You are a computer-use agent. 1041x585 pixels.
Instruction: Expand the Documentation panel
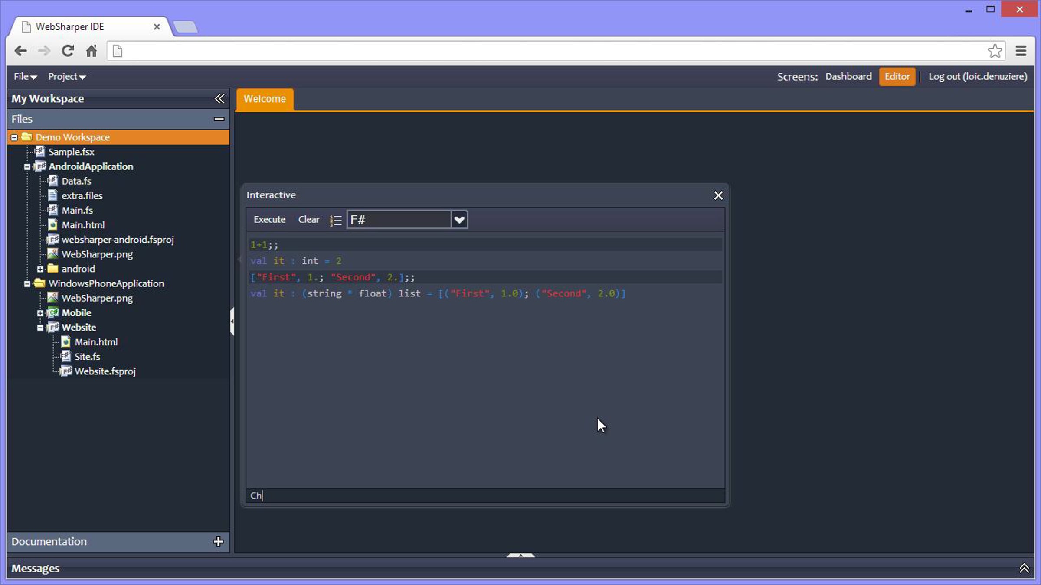(218, 541)
